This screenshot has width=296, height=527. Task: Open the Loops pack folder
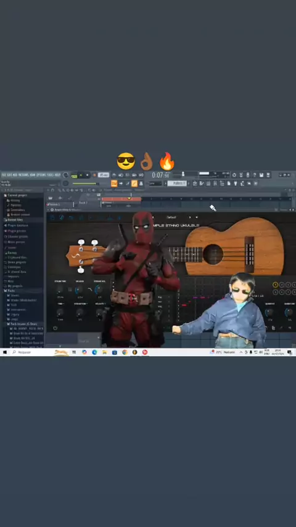pyautogui.click(x=13, y=319)
